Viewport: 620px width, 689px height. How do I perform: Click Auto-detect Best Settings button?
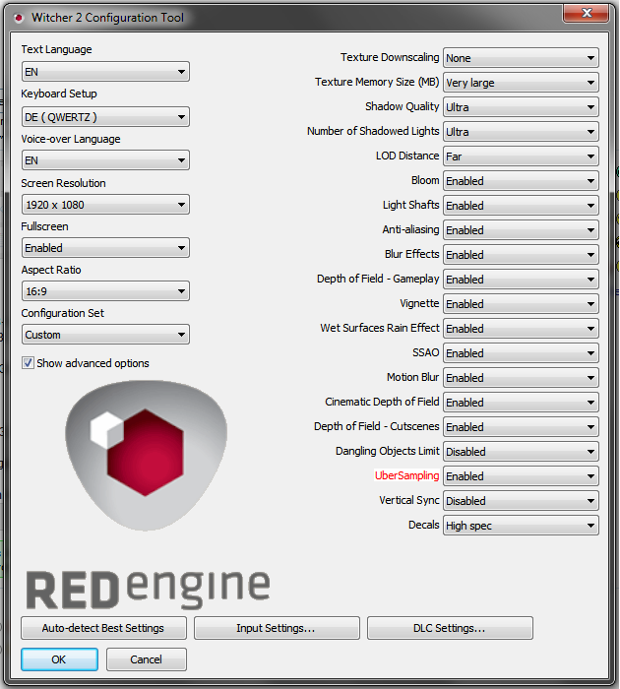(x=103, y=628)
